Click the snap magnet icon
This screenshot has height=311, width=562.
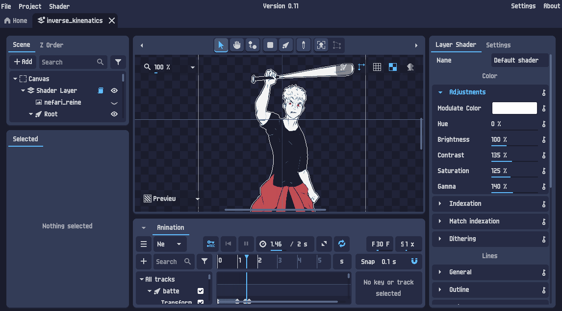point(414,261)
